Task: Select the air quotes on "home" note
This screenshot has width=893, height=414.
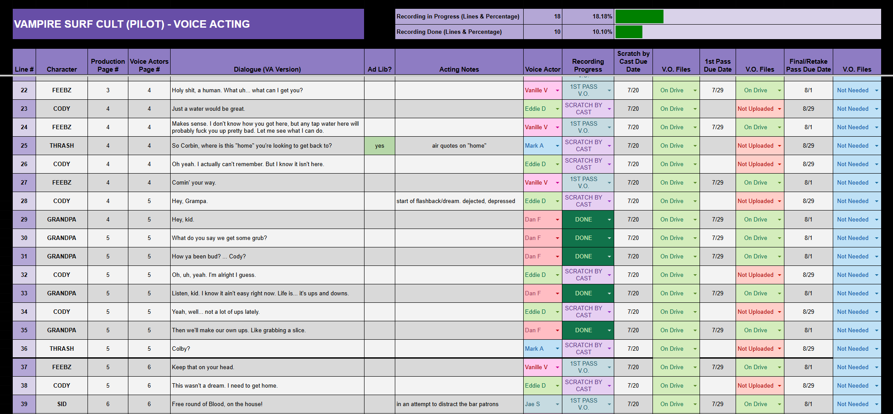Action: click(459, 146)
